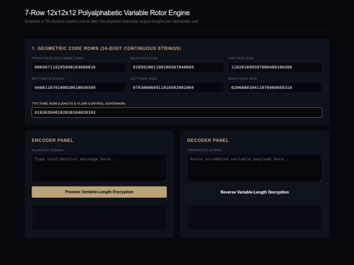Click the 'Left Face Row' label
Screen dimensions: 354x265
(x=143, y=79)
